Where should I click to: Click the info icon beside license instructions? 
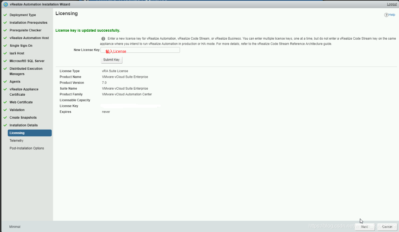(103, 38)
